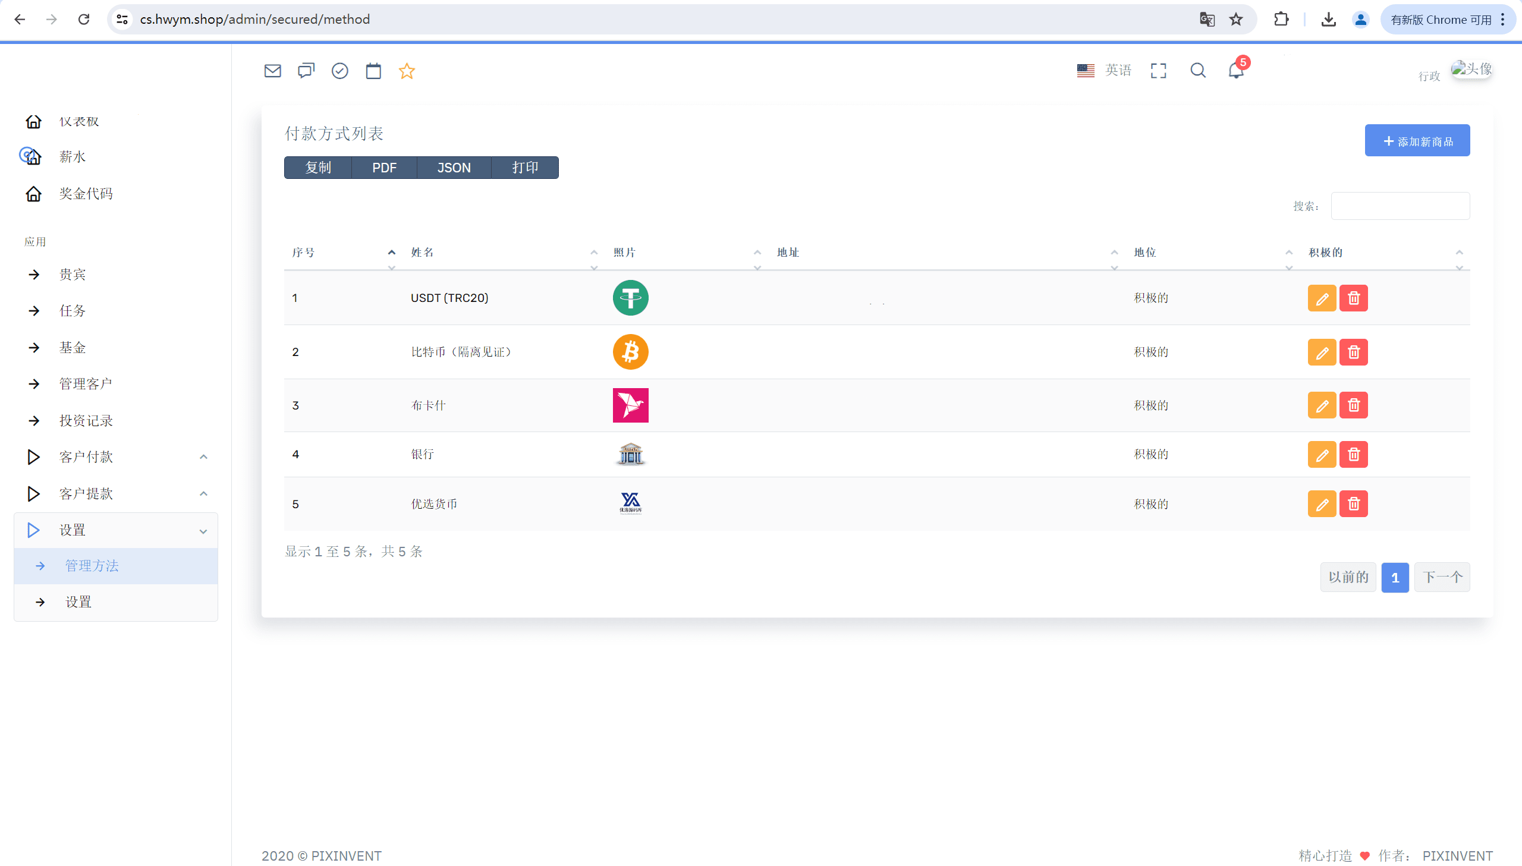Export the table as PDF
The width and height of the screenshot is (1522, 866).
384,168
